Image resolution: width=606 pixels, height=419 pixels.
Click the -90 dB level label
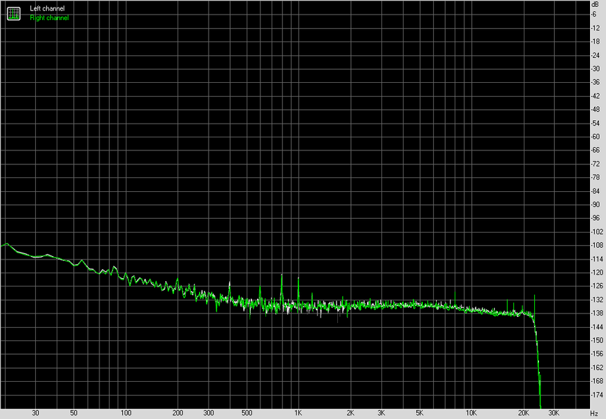click(x=596, y=205)
